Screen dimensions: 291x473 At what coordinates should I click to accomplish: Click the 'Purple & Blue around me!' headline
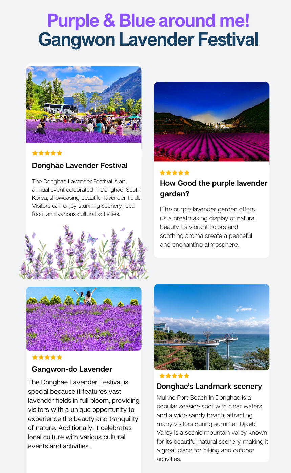click(148, 20)
